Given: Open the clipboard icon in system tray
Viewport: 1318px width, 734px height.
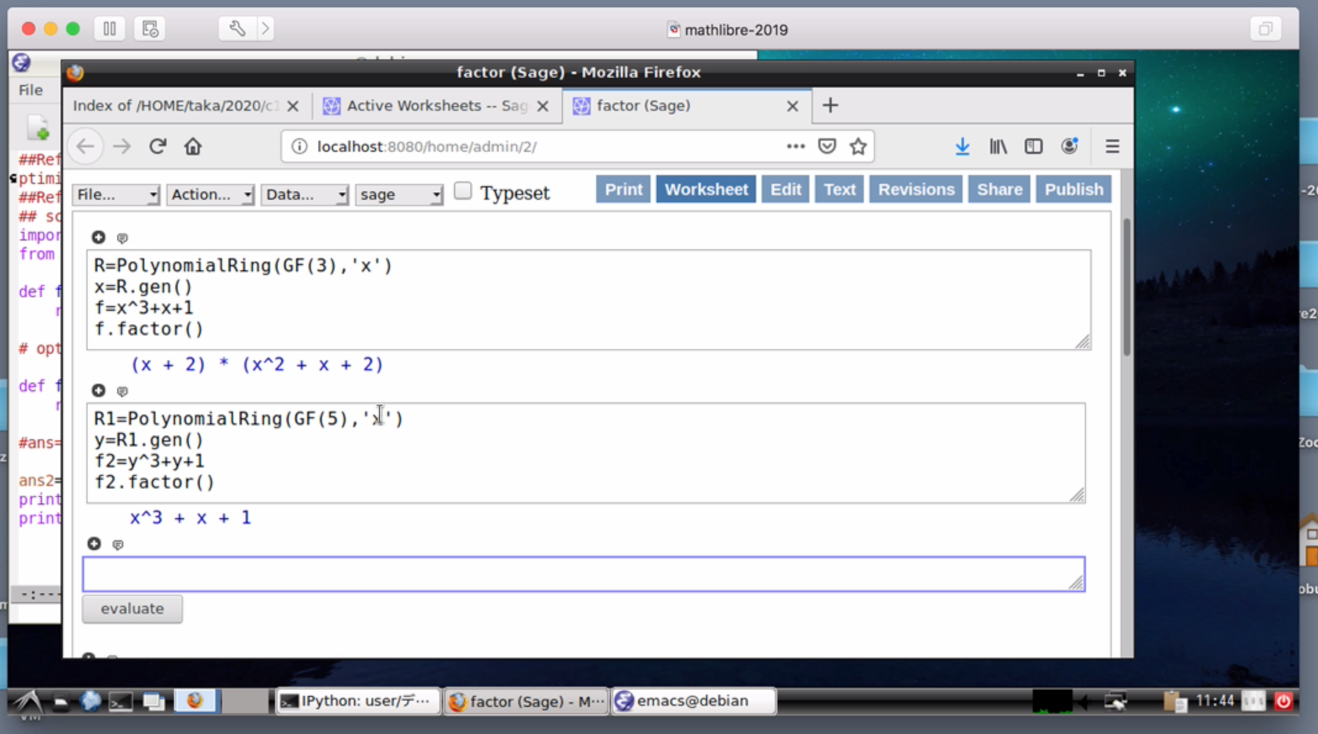Looking at the screenshot, I should coord(1174,702).
